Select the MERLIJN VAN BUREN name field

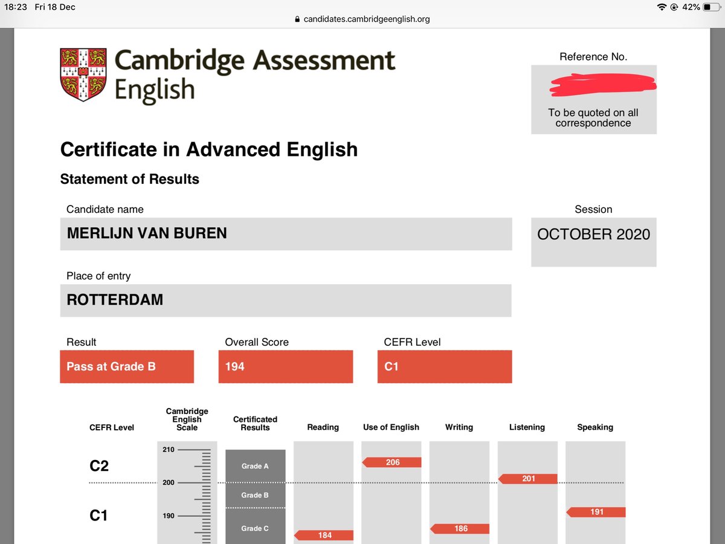pos(286,234)
